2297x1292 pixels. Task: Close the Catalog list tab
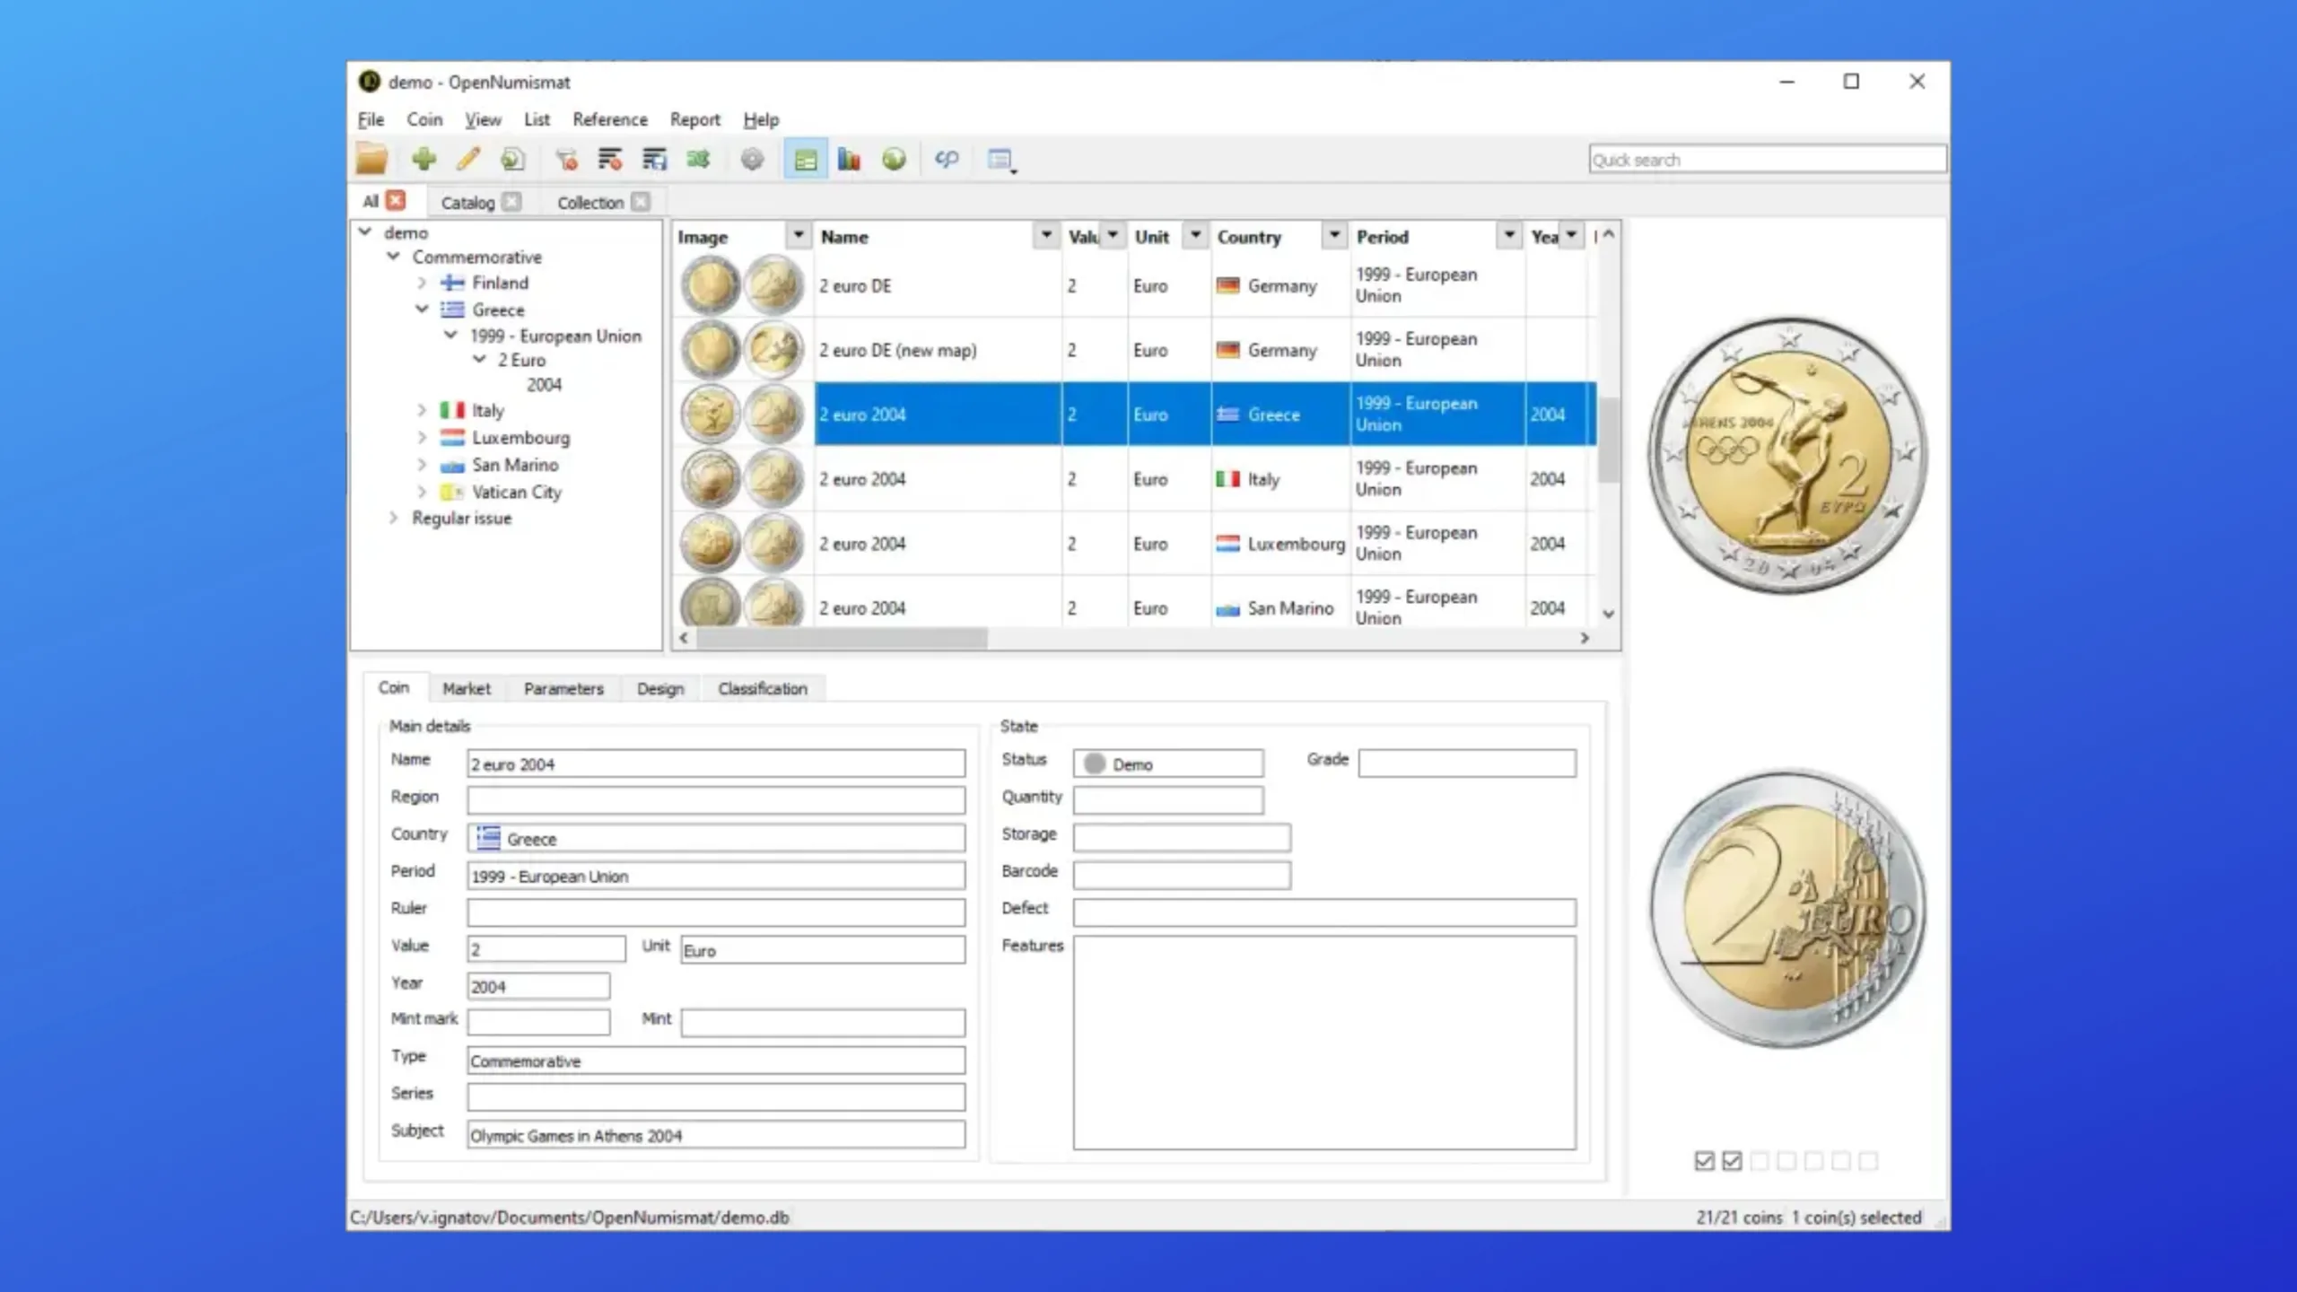(511, 202)
